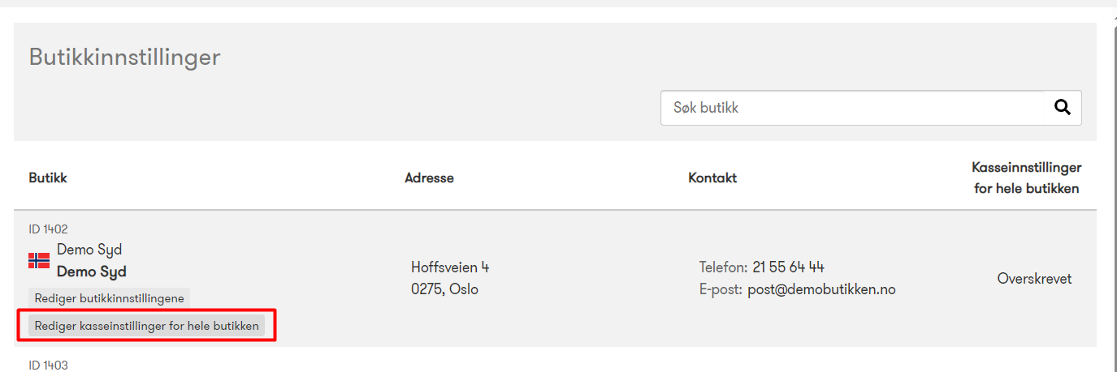Click the E-post label in Kontakt column
This screenshot has height=372, width=1117.
click(721, 289)
